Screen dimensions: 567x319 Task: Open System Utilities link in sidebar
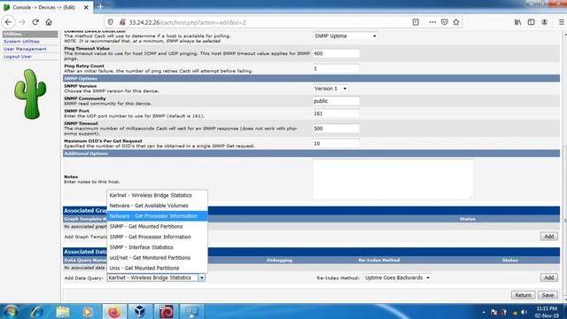tap(21, 42)
